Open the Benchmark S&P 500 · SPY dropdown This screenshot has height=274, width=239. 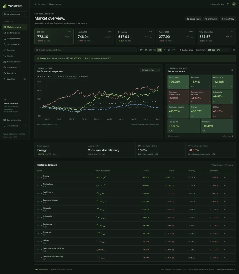pos(218,50)
